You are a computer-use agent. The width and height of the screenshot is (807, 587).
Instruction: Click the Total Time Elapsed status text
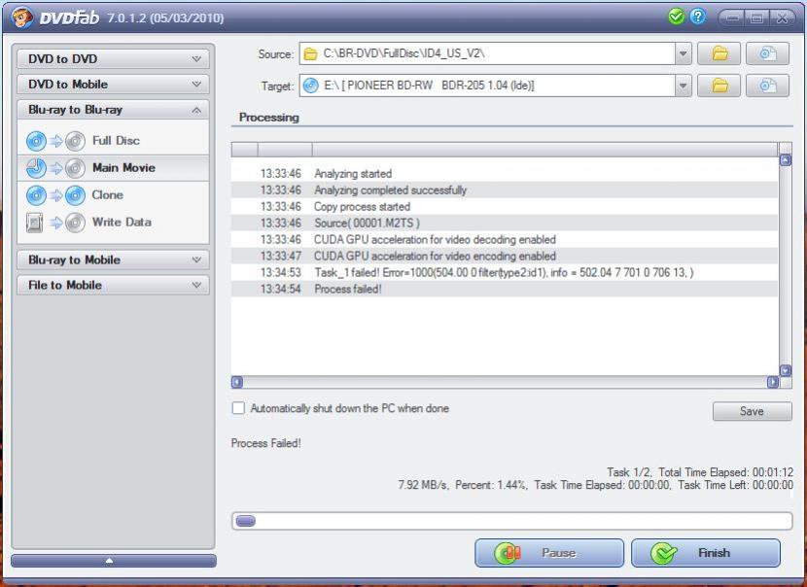pyautogui.click(x=726, y=472)
